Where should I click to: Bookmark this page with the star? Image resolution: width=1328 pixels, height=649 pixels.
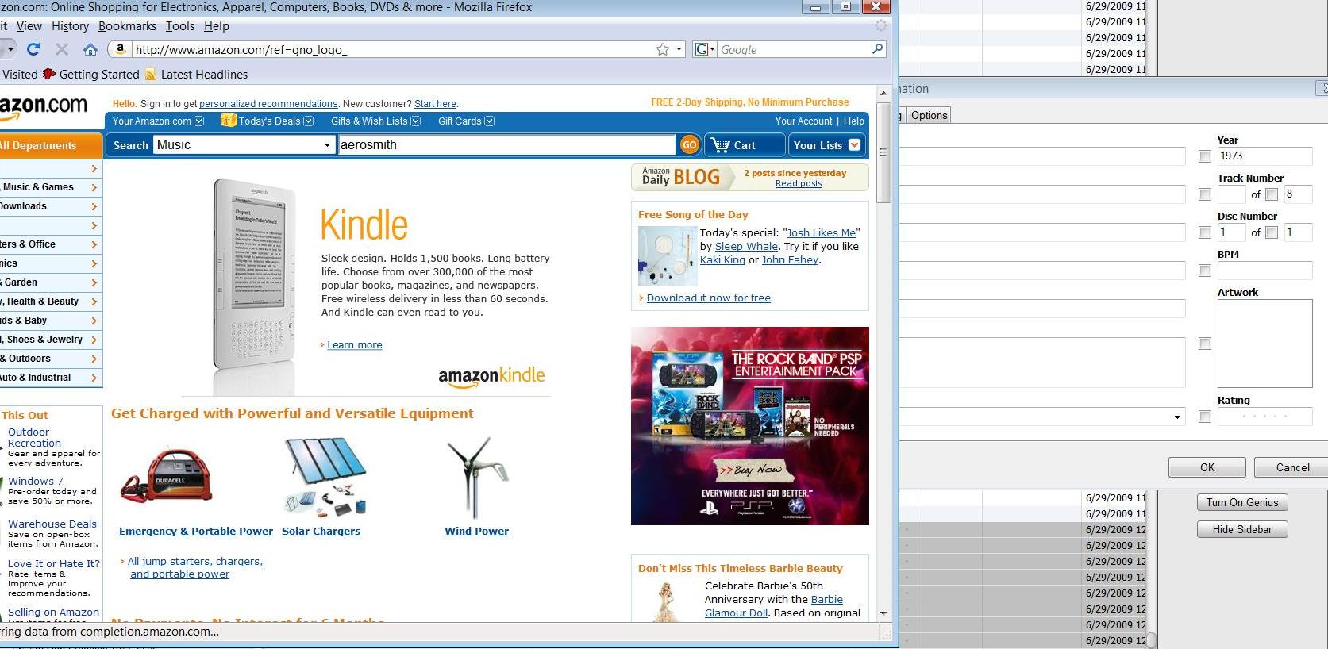click(x=663, y=49)
